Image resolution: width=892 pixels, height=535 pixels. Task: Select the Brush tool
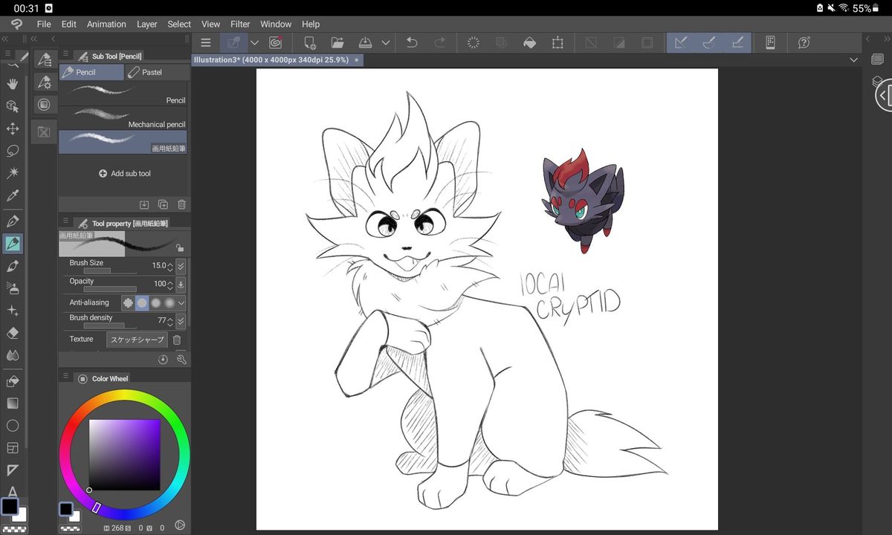tap(13, 265)
